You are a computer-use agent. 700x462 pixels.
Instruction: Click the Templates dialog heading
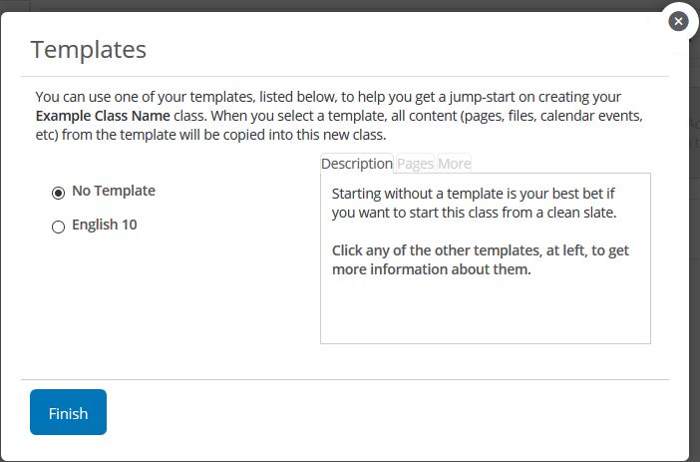coord(89,49)
